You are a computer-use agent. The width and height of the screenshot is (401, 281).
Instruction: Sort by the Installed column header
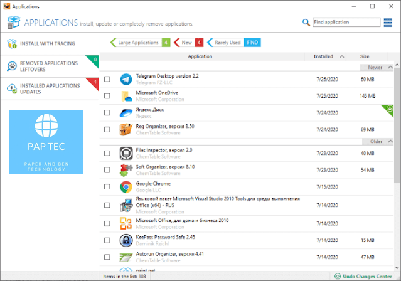(x=325, y=56)
